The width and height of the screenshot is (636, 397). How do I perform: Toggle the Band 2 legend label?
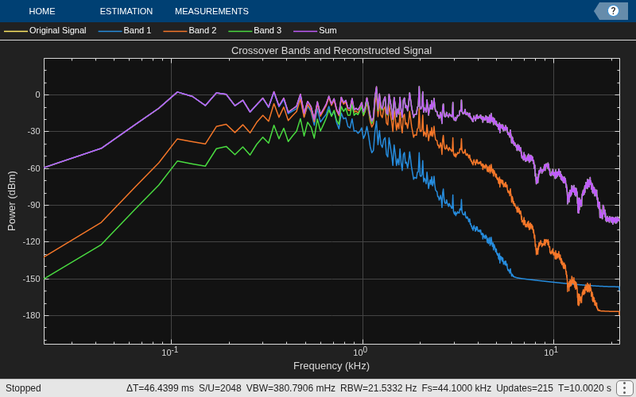[x=203, y=30]
